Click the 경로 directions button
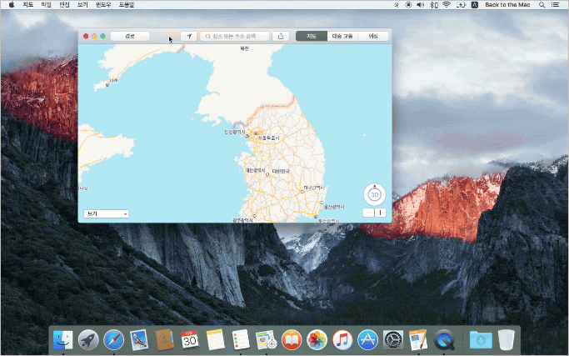 130,36
